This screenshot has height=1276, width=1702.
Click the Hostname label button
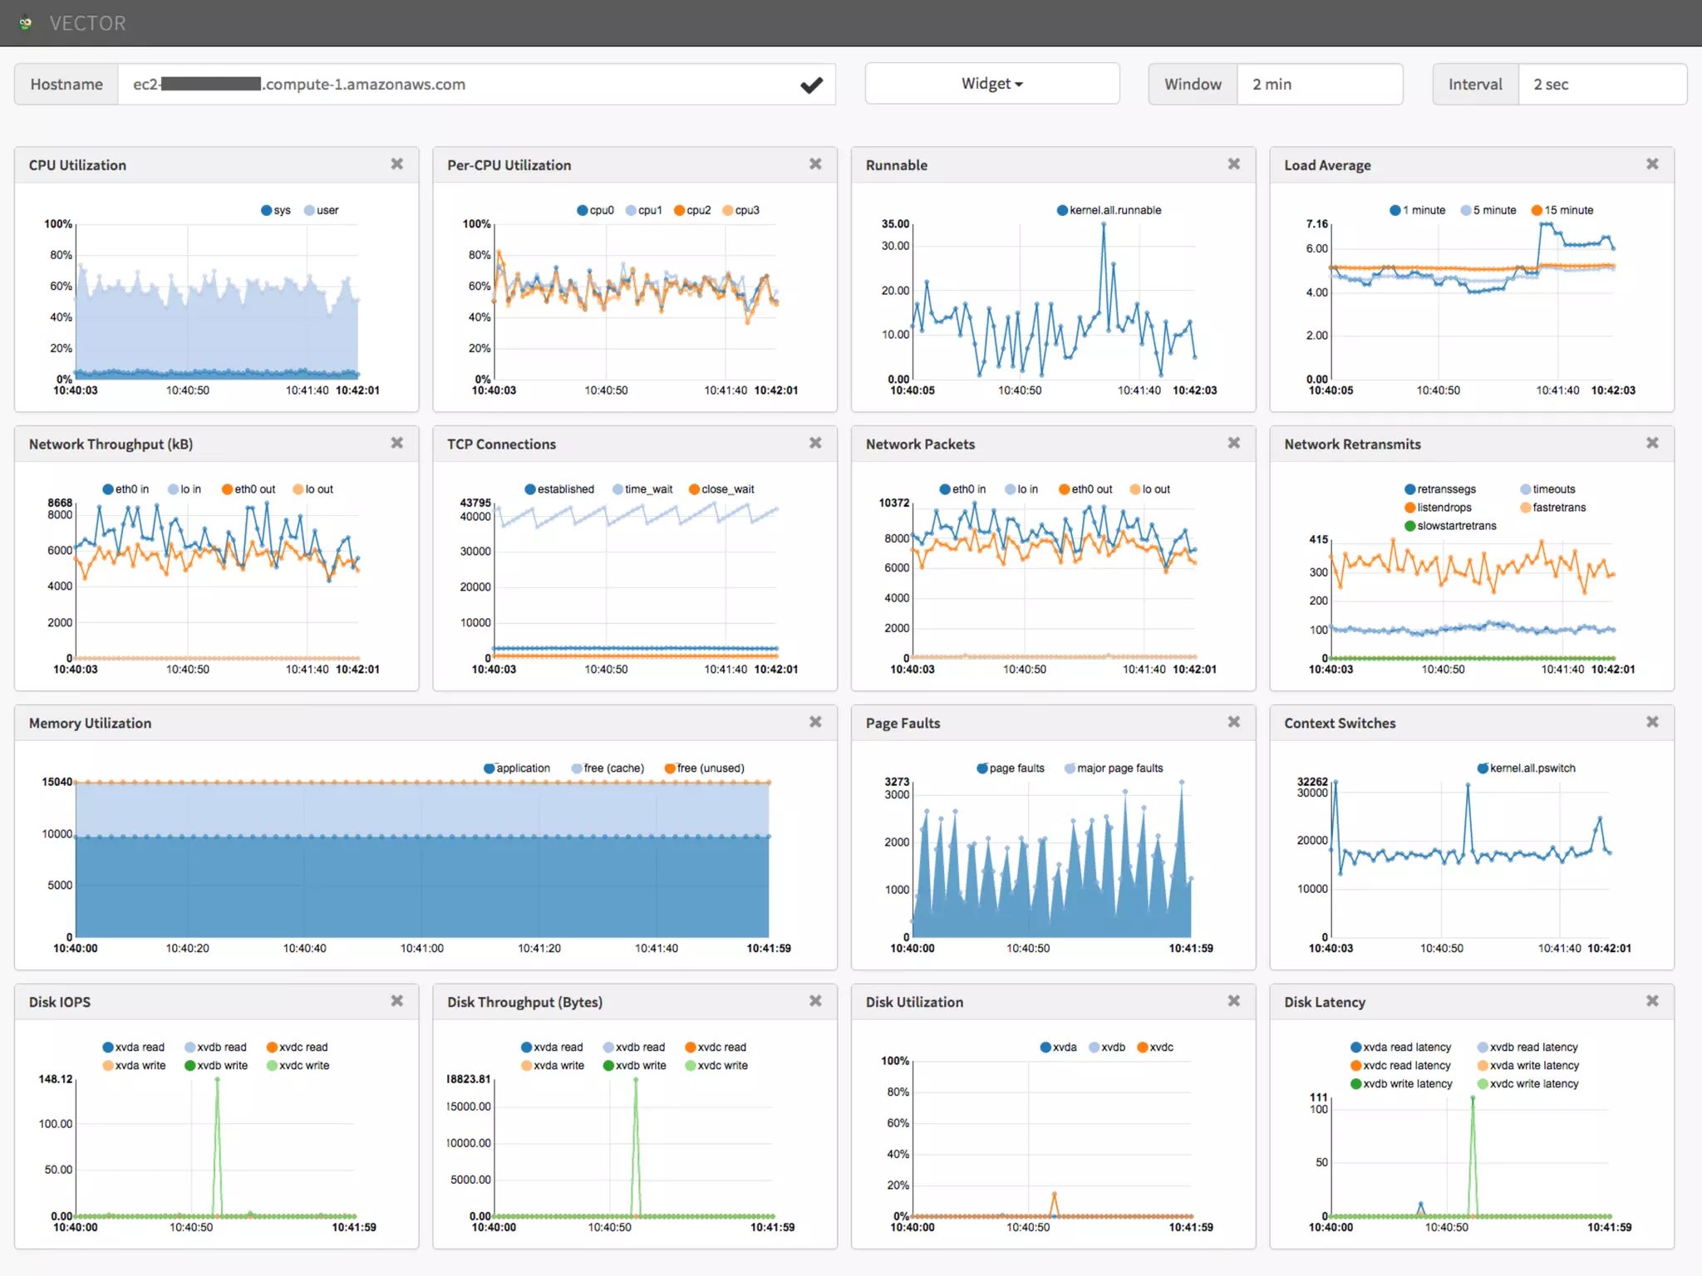(66, 85)
